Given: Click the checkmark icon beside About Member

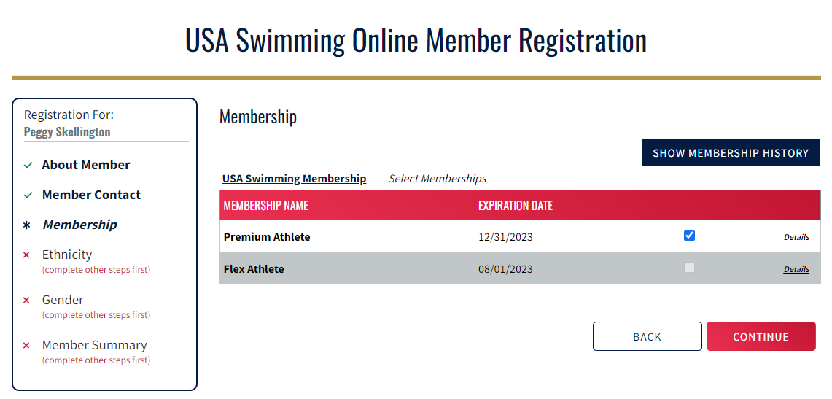Looking at the screenshot, I should (28, 166).
